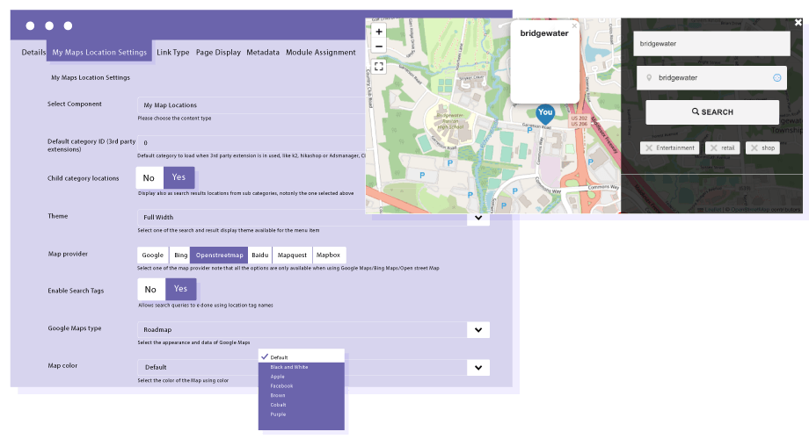809x439 pixels.
Task: Toggle the map fullscreen icon
Action: [379, 66]
